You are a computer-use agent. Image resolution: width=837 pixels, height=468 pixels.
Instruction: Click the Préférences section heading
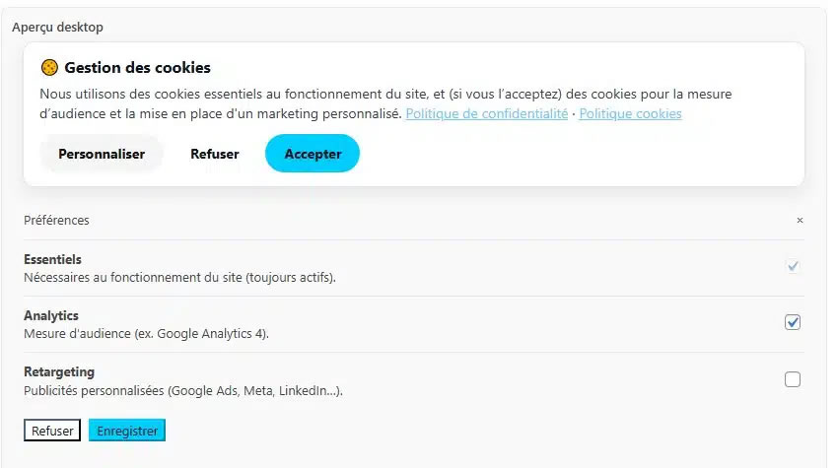(56, 221)
